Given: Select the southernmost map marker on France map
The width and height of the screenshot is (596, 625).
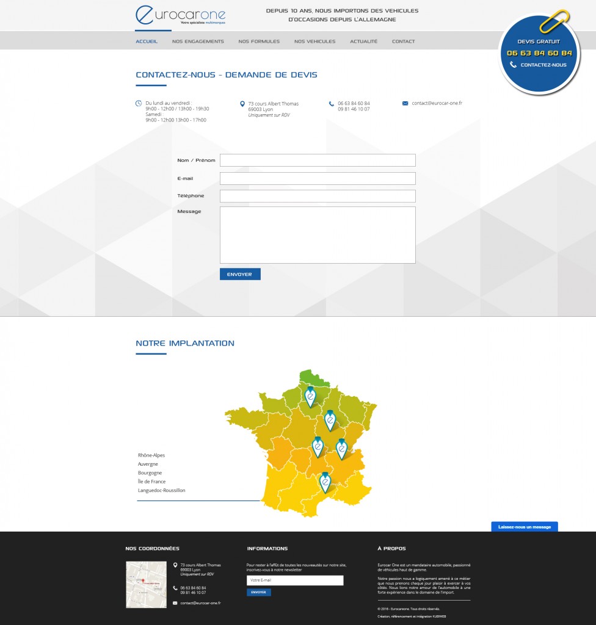Looking at the screenshot, I should coord(325,482).
